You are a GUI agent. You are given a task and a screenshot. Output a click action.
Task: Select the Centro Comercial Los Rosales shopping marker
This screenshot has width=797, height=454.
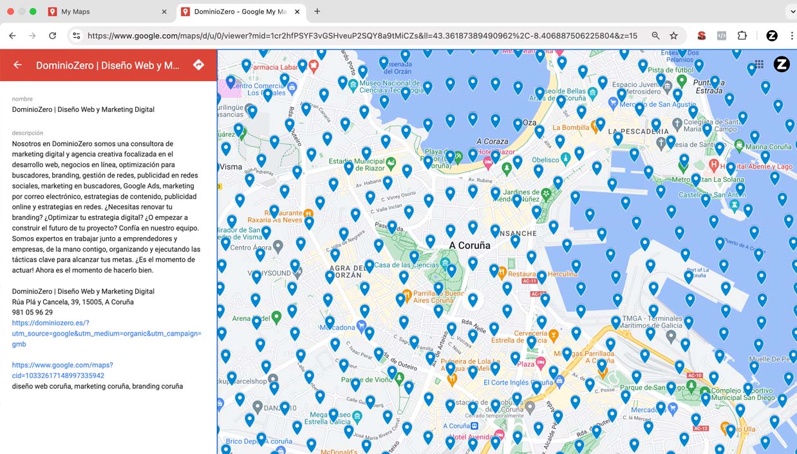click(292, 86)
